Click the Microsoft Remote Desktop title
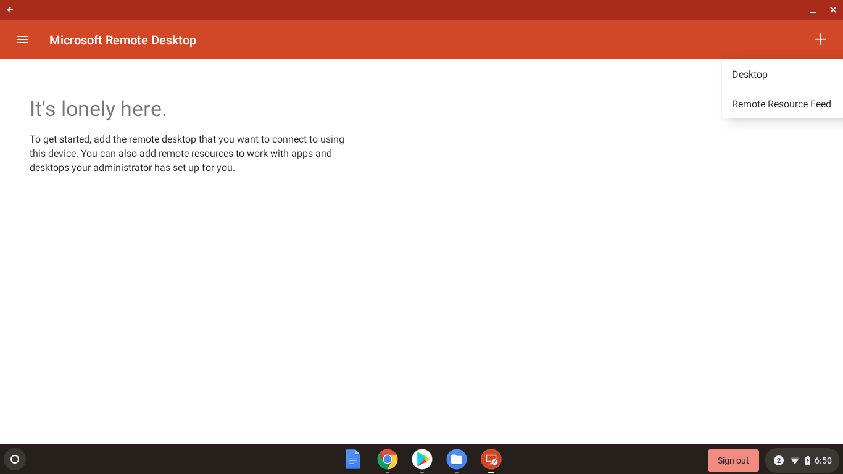The height and width of the screenshot is (474, 843). pyautogui.click(x=123, y=40)
